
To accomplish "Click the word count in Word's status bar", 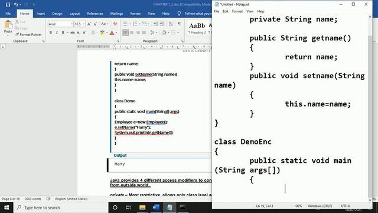I will point(33,199).
